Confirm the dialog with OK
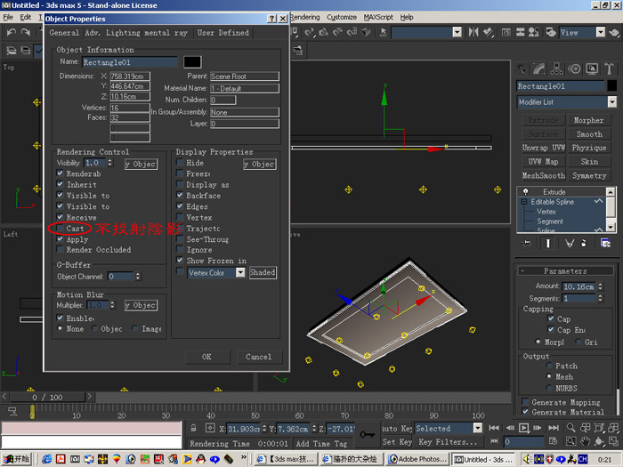This screenshot has height=467, width=623. pos(206,357)
